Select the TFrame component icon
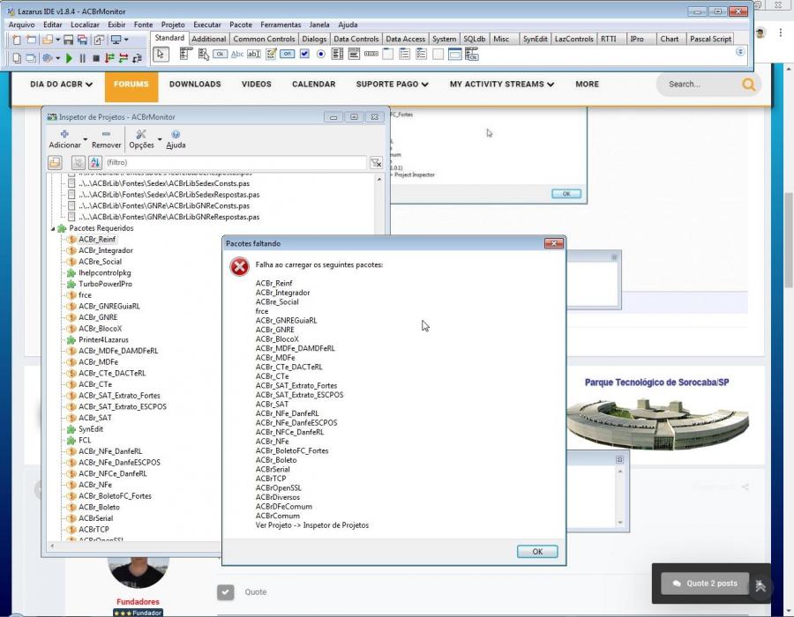The height and width of the screenshot is (617, 794). point(455,54)
